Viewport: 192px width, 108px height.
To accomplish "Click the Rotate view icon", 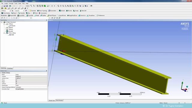I will click(x=58, y=6).
